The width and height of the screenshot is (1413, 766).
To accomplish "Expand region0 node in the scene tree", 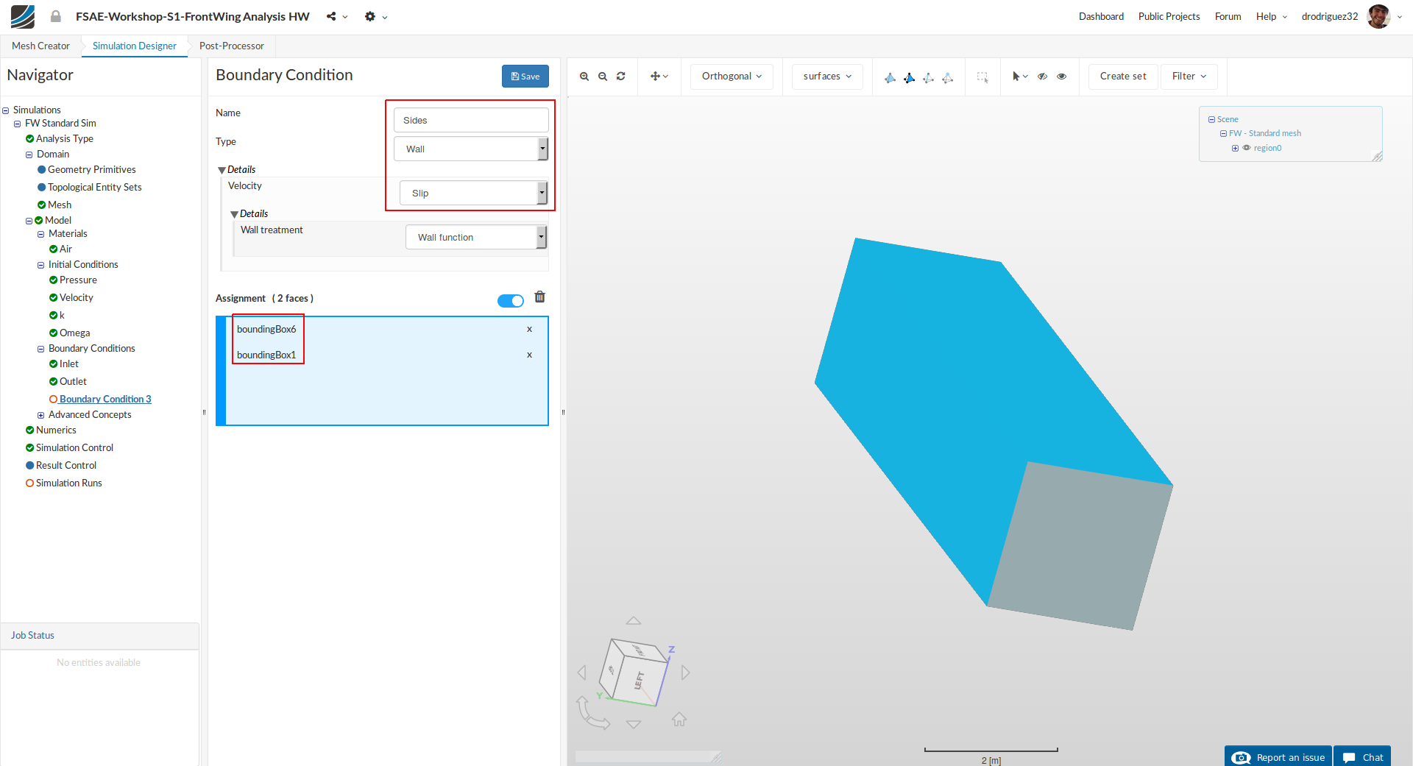I will [1235, 148].
